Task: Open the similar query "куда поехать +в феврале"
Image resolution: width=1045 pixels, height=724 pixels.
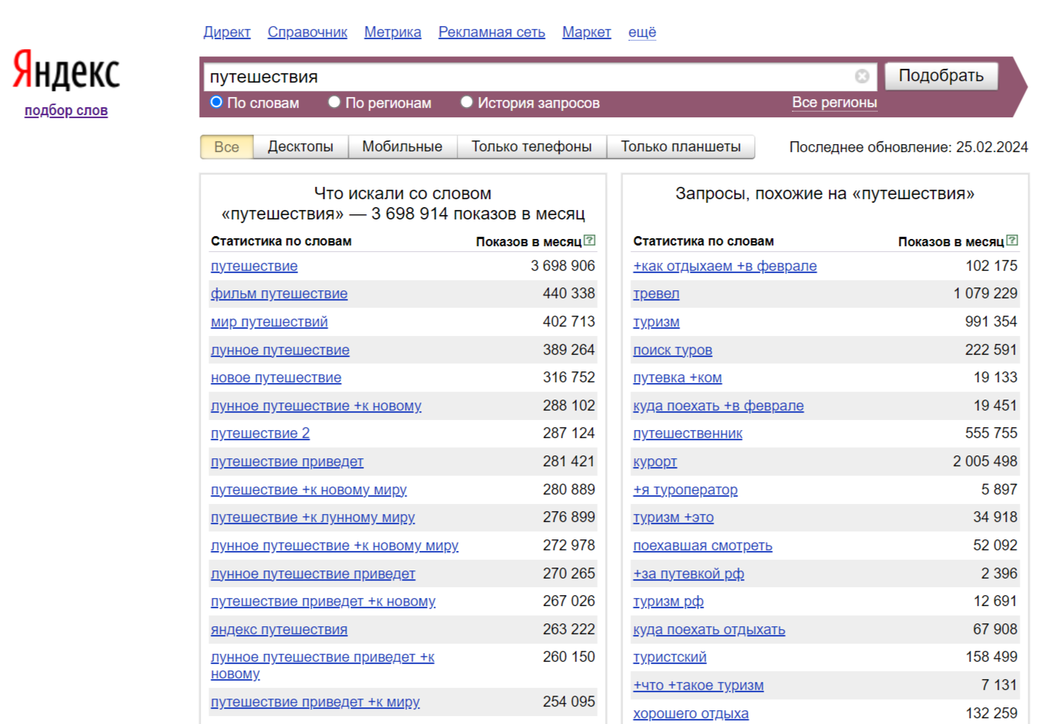Action: point(719,406)
